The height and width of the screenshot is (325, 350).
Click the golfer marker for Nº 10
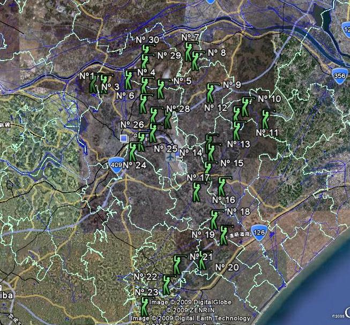pyautogui.click(x=246, y=107)
